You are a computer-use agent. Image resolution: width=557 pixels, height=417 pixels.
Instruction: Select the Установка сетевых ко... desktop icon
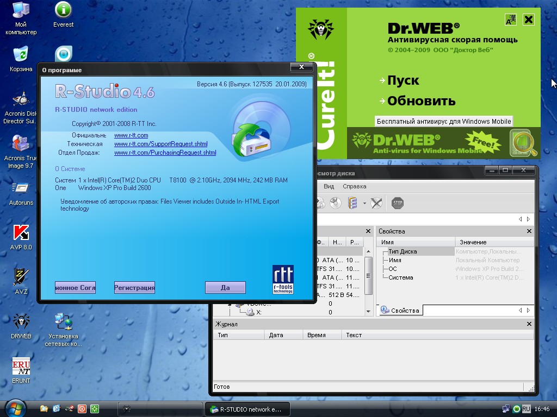pos(63,330)
